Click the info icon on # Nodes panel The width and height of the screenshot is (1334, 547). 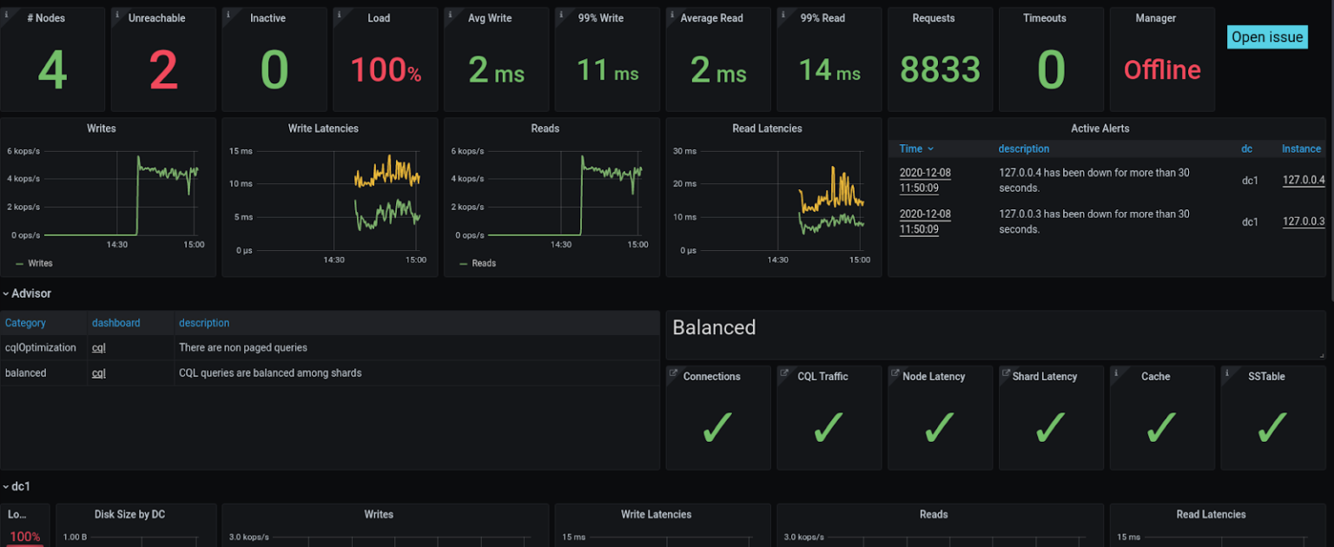point(5,13)
